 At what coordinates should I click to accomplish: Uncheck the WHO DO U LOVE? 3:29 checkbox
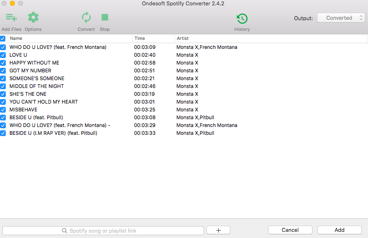(x=3, y=125)
